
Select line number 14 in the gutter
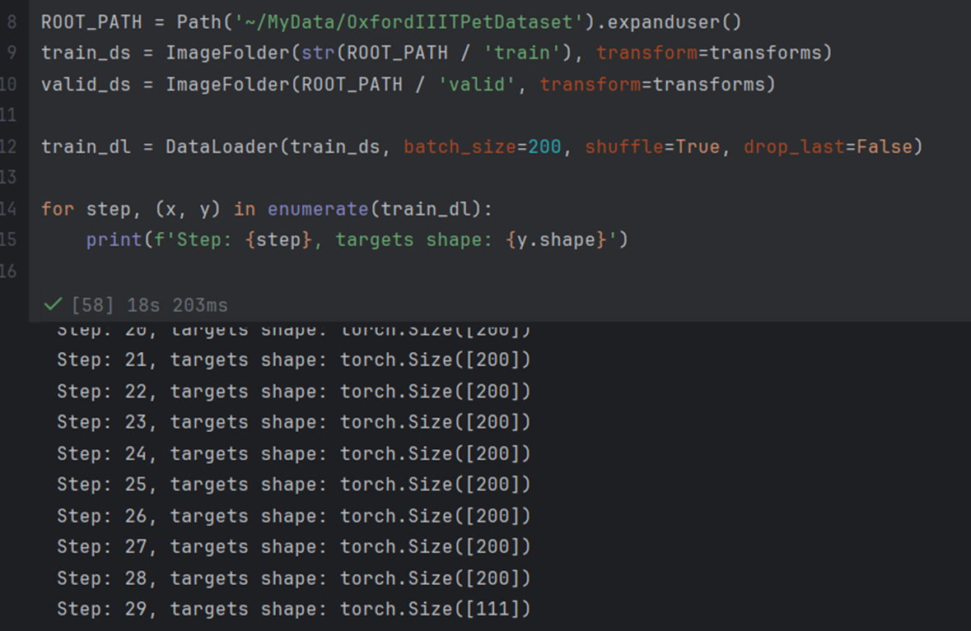[11, 209]
